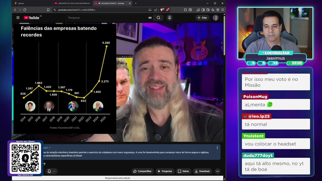Image resolution: width=322 pixels, height=181 pixels.
Task: Go to the YouTube home logo
Action: tap(31, 18)
